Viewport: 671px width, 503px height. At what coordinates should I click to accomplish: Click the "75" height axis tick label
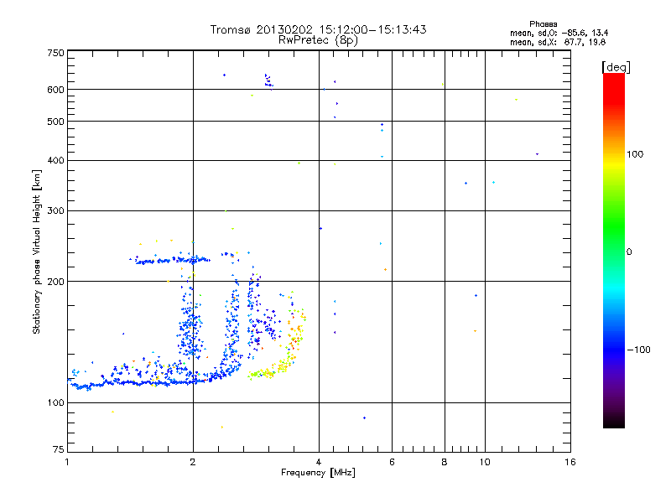click(x=59, y=449)
